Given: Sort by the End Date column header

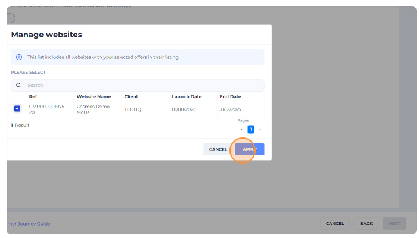Looking at the screenshot, I should pyautogui.click(x=230, y=96).
